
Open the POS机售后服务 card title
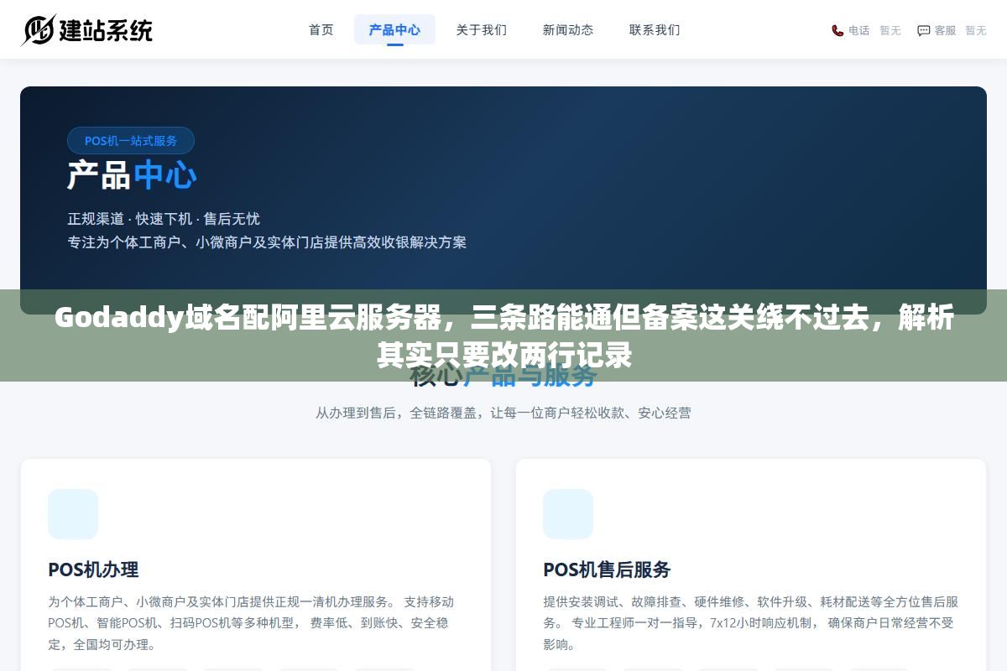[x=607, y=570]
